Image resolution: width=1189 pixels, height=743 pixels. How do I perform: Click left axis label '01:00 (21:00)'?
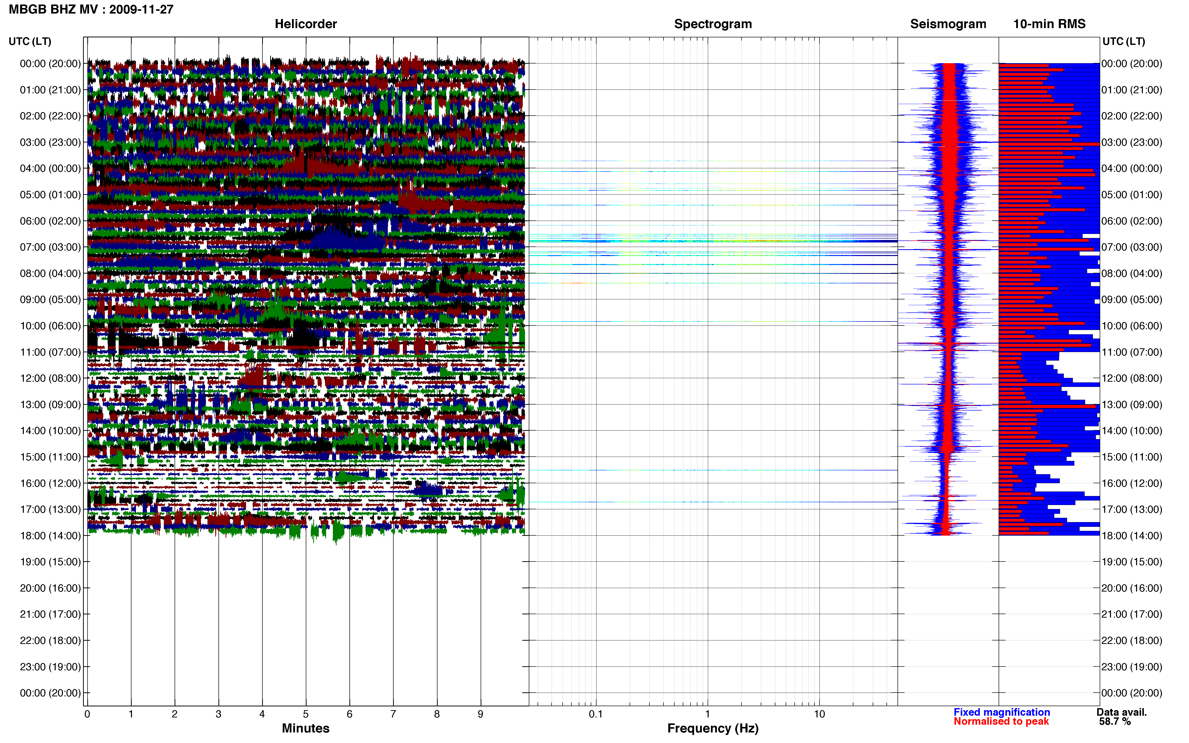(x=50, y=90)
